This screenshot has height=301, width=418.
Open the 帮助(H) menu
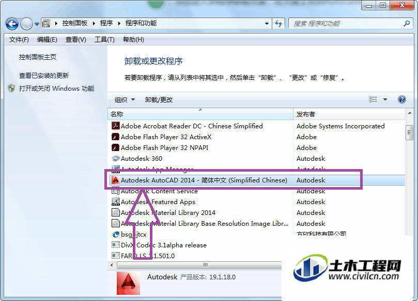pos(133,40)
